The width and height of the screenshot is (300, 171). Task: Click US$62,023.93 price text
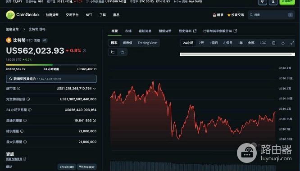click(35, 51)
